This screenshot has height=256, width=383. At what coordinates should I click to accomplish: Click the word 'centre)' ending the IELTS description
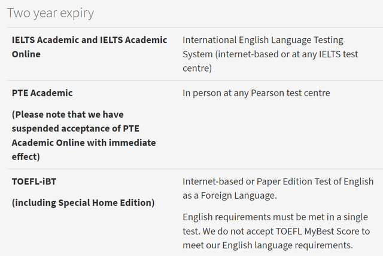pos(197,69)
